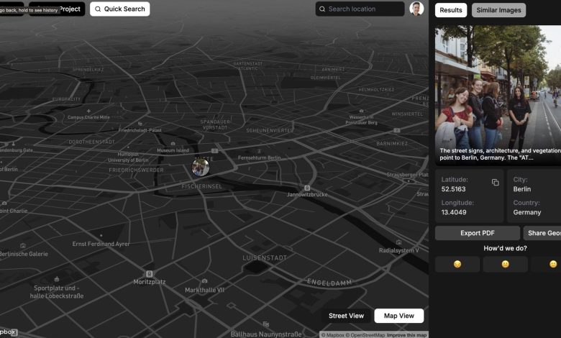Viewport: 561px width, 338px height.
Task: Switch to the Results tab
Action: click(x=451, y=10)
